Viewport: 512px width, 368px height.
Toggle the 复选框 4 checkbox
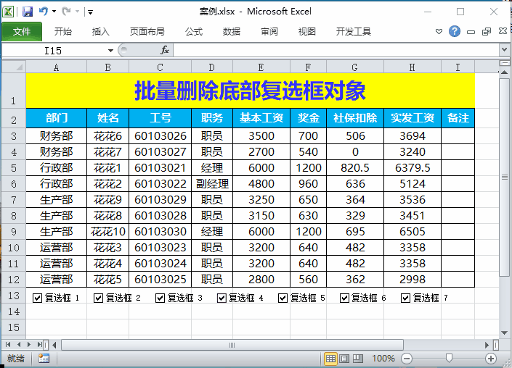point(222,298)
